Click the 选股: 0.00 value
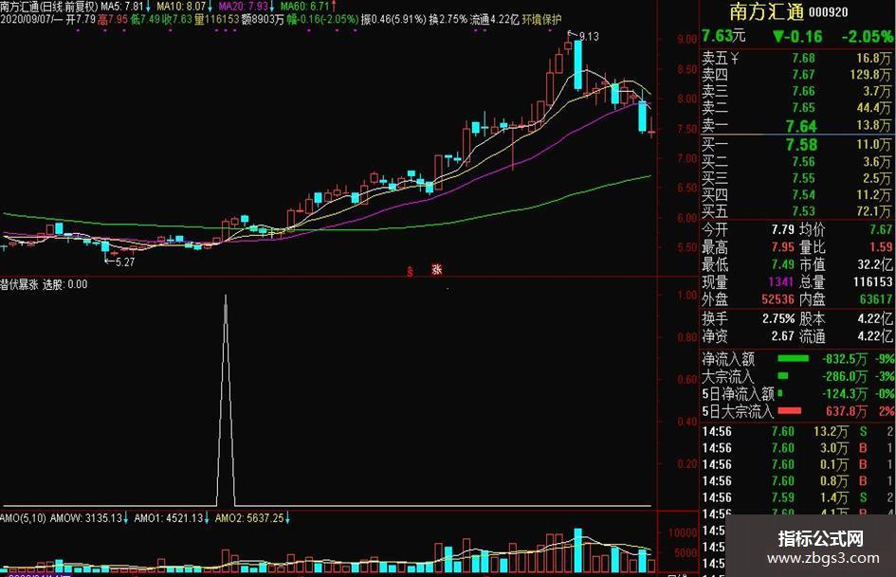This screenshot has height=577, width=896. 65,284
